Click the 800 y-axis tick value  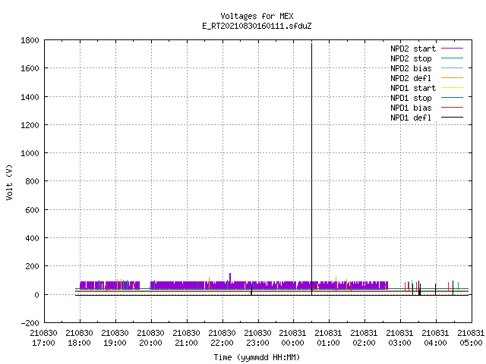tap(32, 181)
